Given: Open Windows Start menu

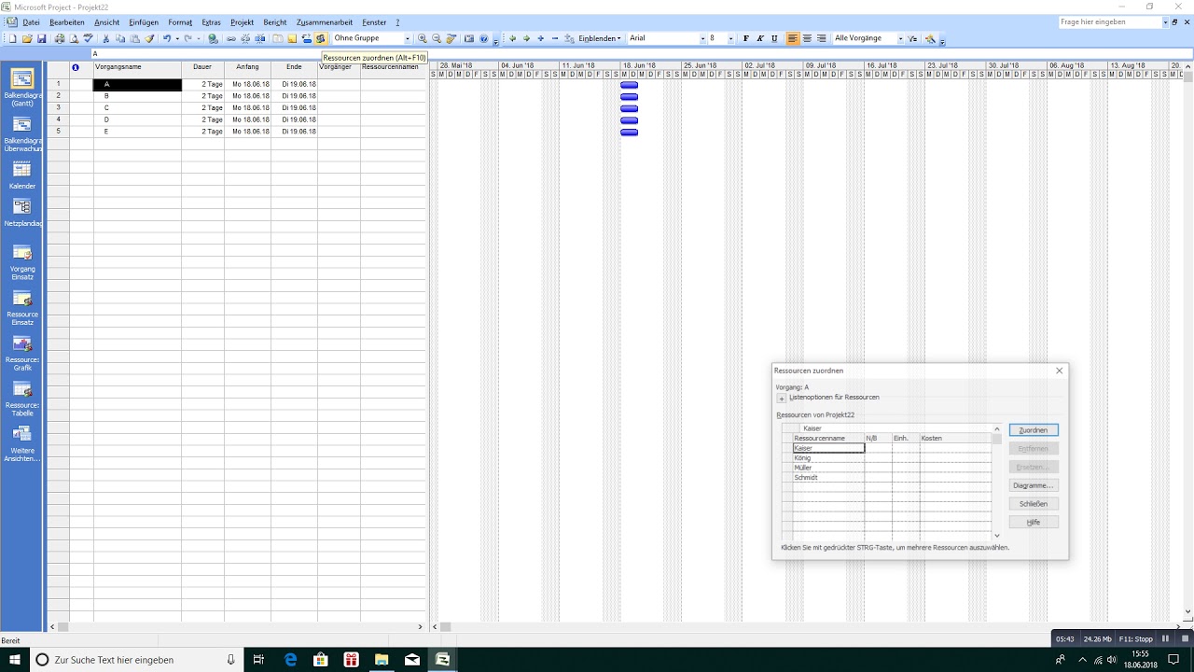Looking at the screenshot, I should [x=15, y=659].
